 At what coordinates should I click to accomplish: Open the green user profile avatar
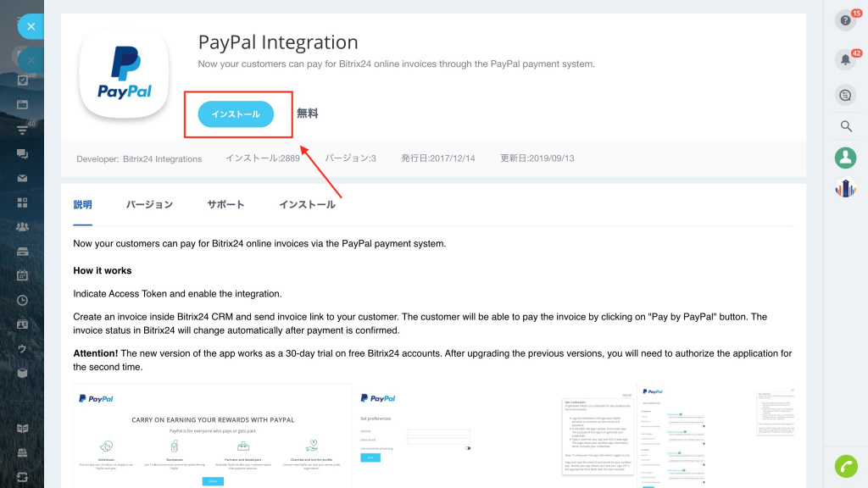click(x=845, y=158)
